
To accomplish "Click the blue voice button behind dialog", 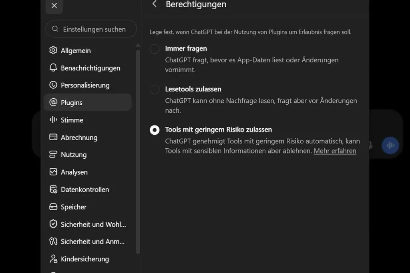I will (x=390, y=145).
